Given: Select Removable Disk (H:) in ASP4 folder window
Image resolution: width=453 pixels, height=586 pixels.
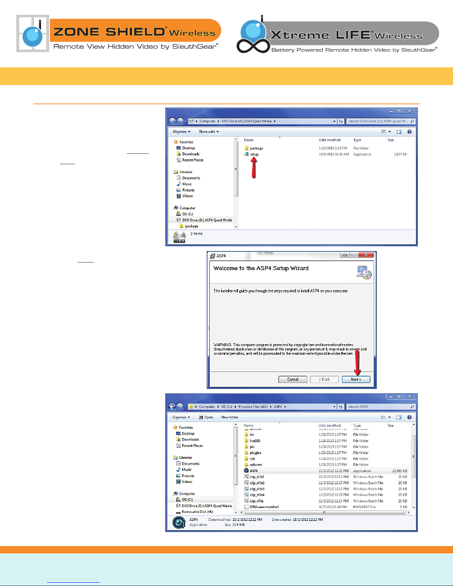Looking at the screenshot, I should point(195,512).
